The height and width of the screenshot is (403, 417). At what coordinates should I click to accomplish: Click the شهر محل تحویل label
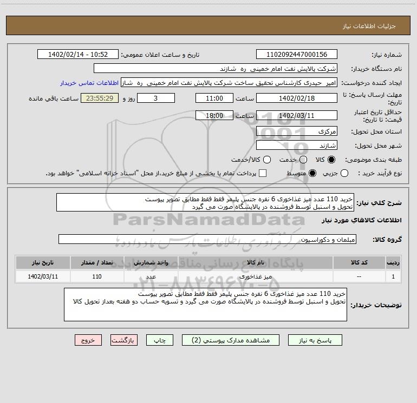pyautogui.click(x=379, y=146)
